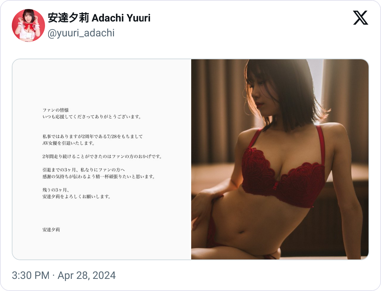
Task: Click the line 残りの3ヶ月、
Action: [56, 190]
